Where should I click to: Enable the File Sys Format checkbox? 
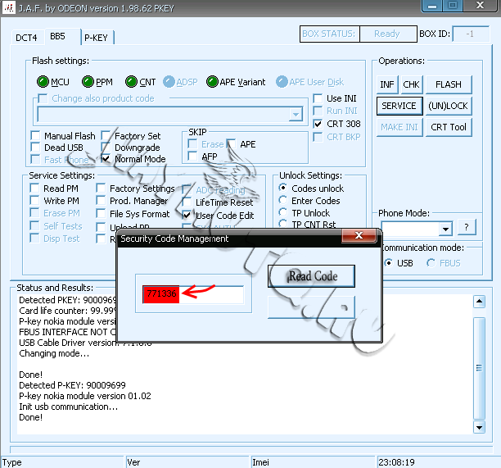pos(101,213)
